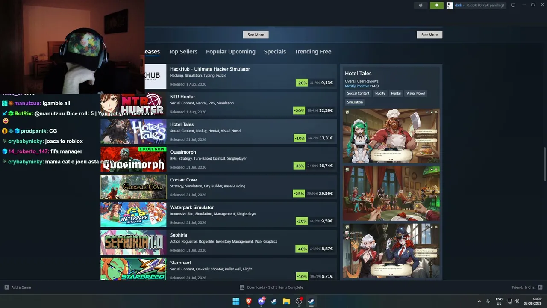Open the Windows Start menu
Viewport: 547px width, 308px height.
[236, 301]
